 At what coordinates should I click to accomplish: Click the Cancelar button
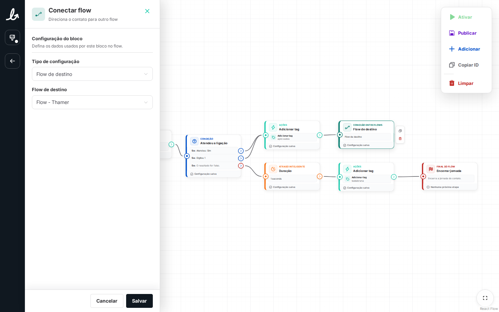[107, 301]
